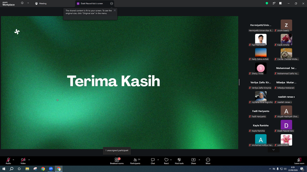The height and width of the screenshot is (172, 307).
Task: Open the Breakout rooms panel
Action: (x=117, y=161)
